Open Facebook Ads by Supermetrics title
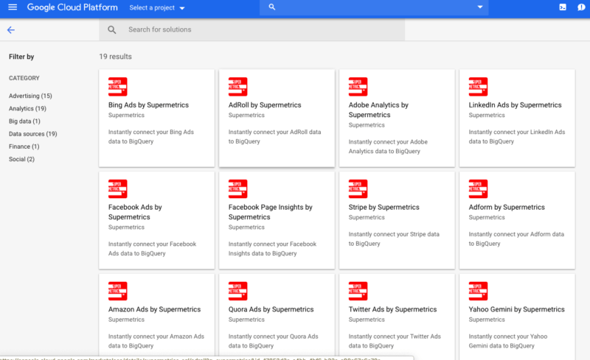Image resolution: width=590 pixels, height=360 pixels. (135, 212)
